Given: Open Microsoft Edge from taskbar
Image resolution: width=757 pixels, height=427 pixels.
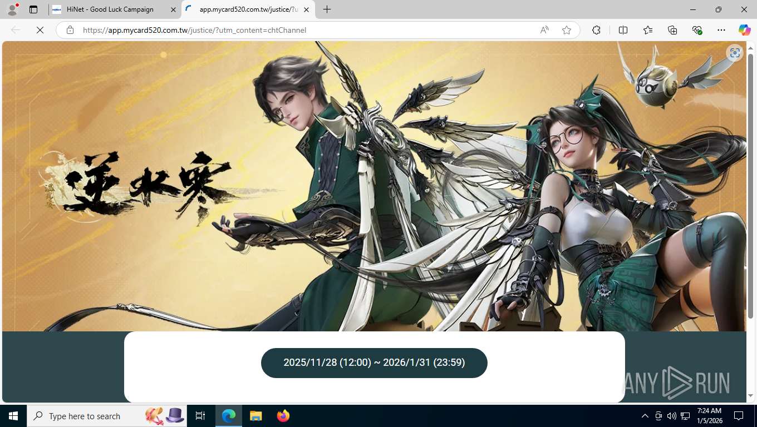Looking at the screenshot, I should click(229, 416).
